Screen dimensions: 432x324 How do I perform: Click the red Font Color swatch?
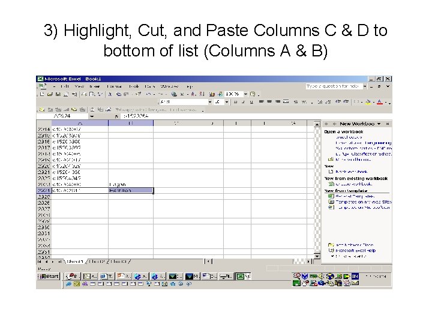click(x=380, y=102)
